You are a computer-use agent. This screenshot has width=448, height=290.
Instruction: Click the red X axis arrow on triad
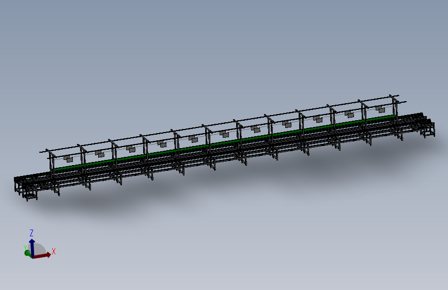pyautogui.click(x=42, y=255)
